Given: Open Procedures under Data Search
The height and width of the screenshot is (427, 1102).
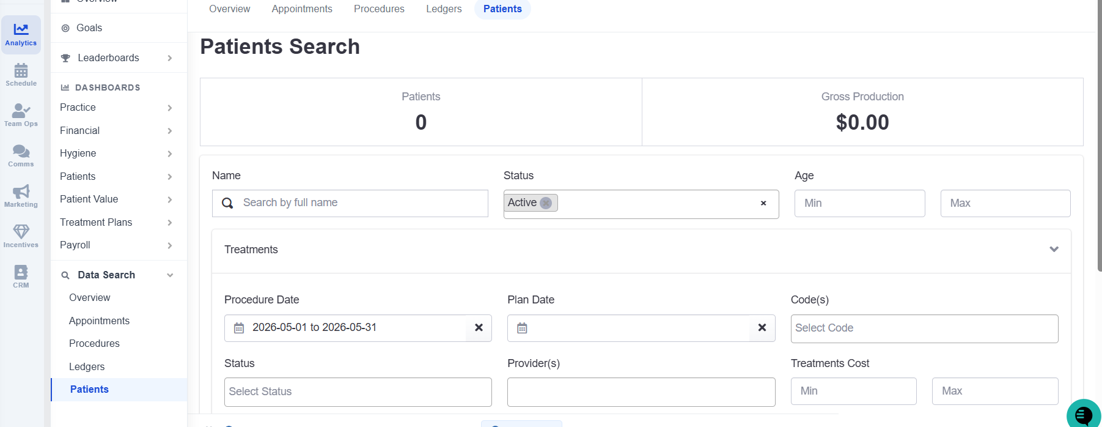Looking at the screenshot, I should [94, 344].
